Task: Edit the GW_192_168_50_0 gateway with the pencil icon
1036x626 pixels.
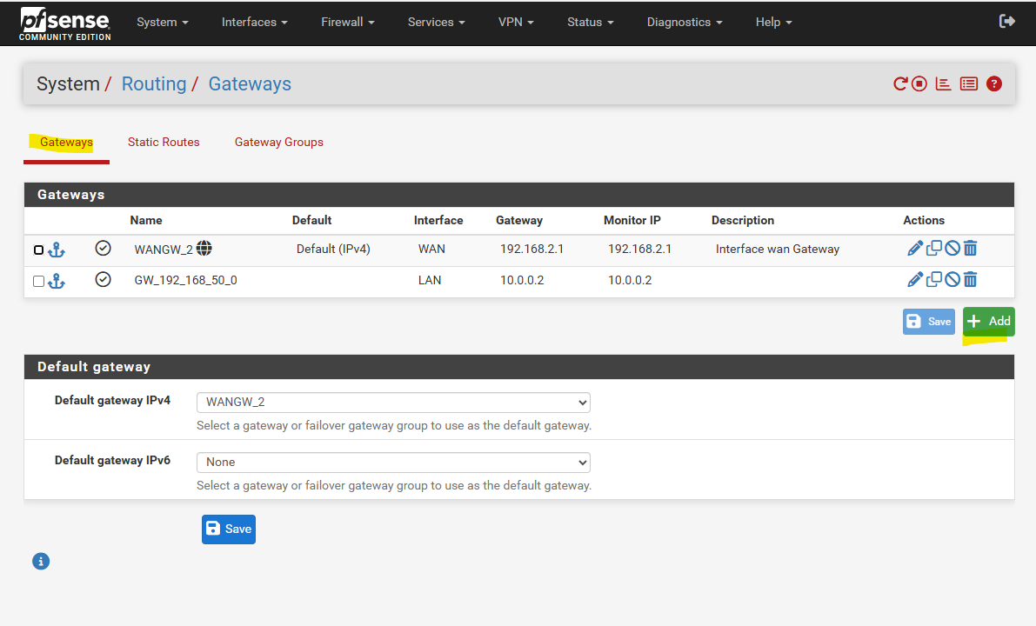Action: coord(915,279)
